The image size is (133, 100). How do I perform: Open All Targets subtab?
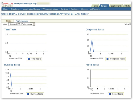pyautogui.click(x=95, y=9)
